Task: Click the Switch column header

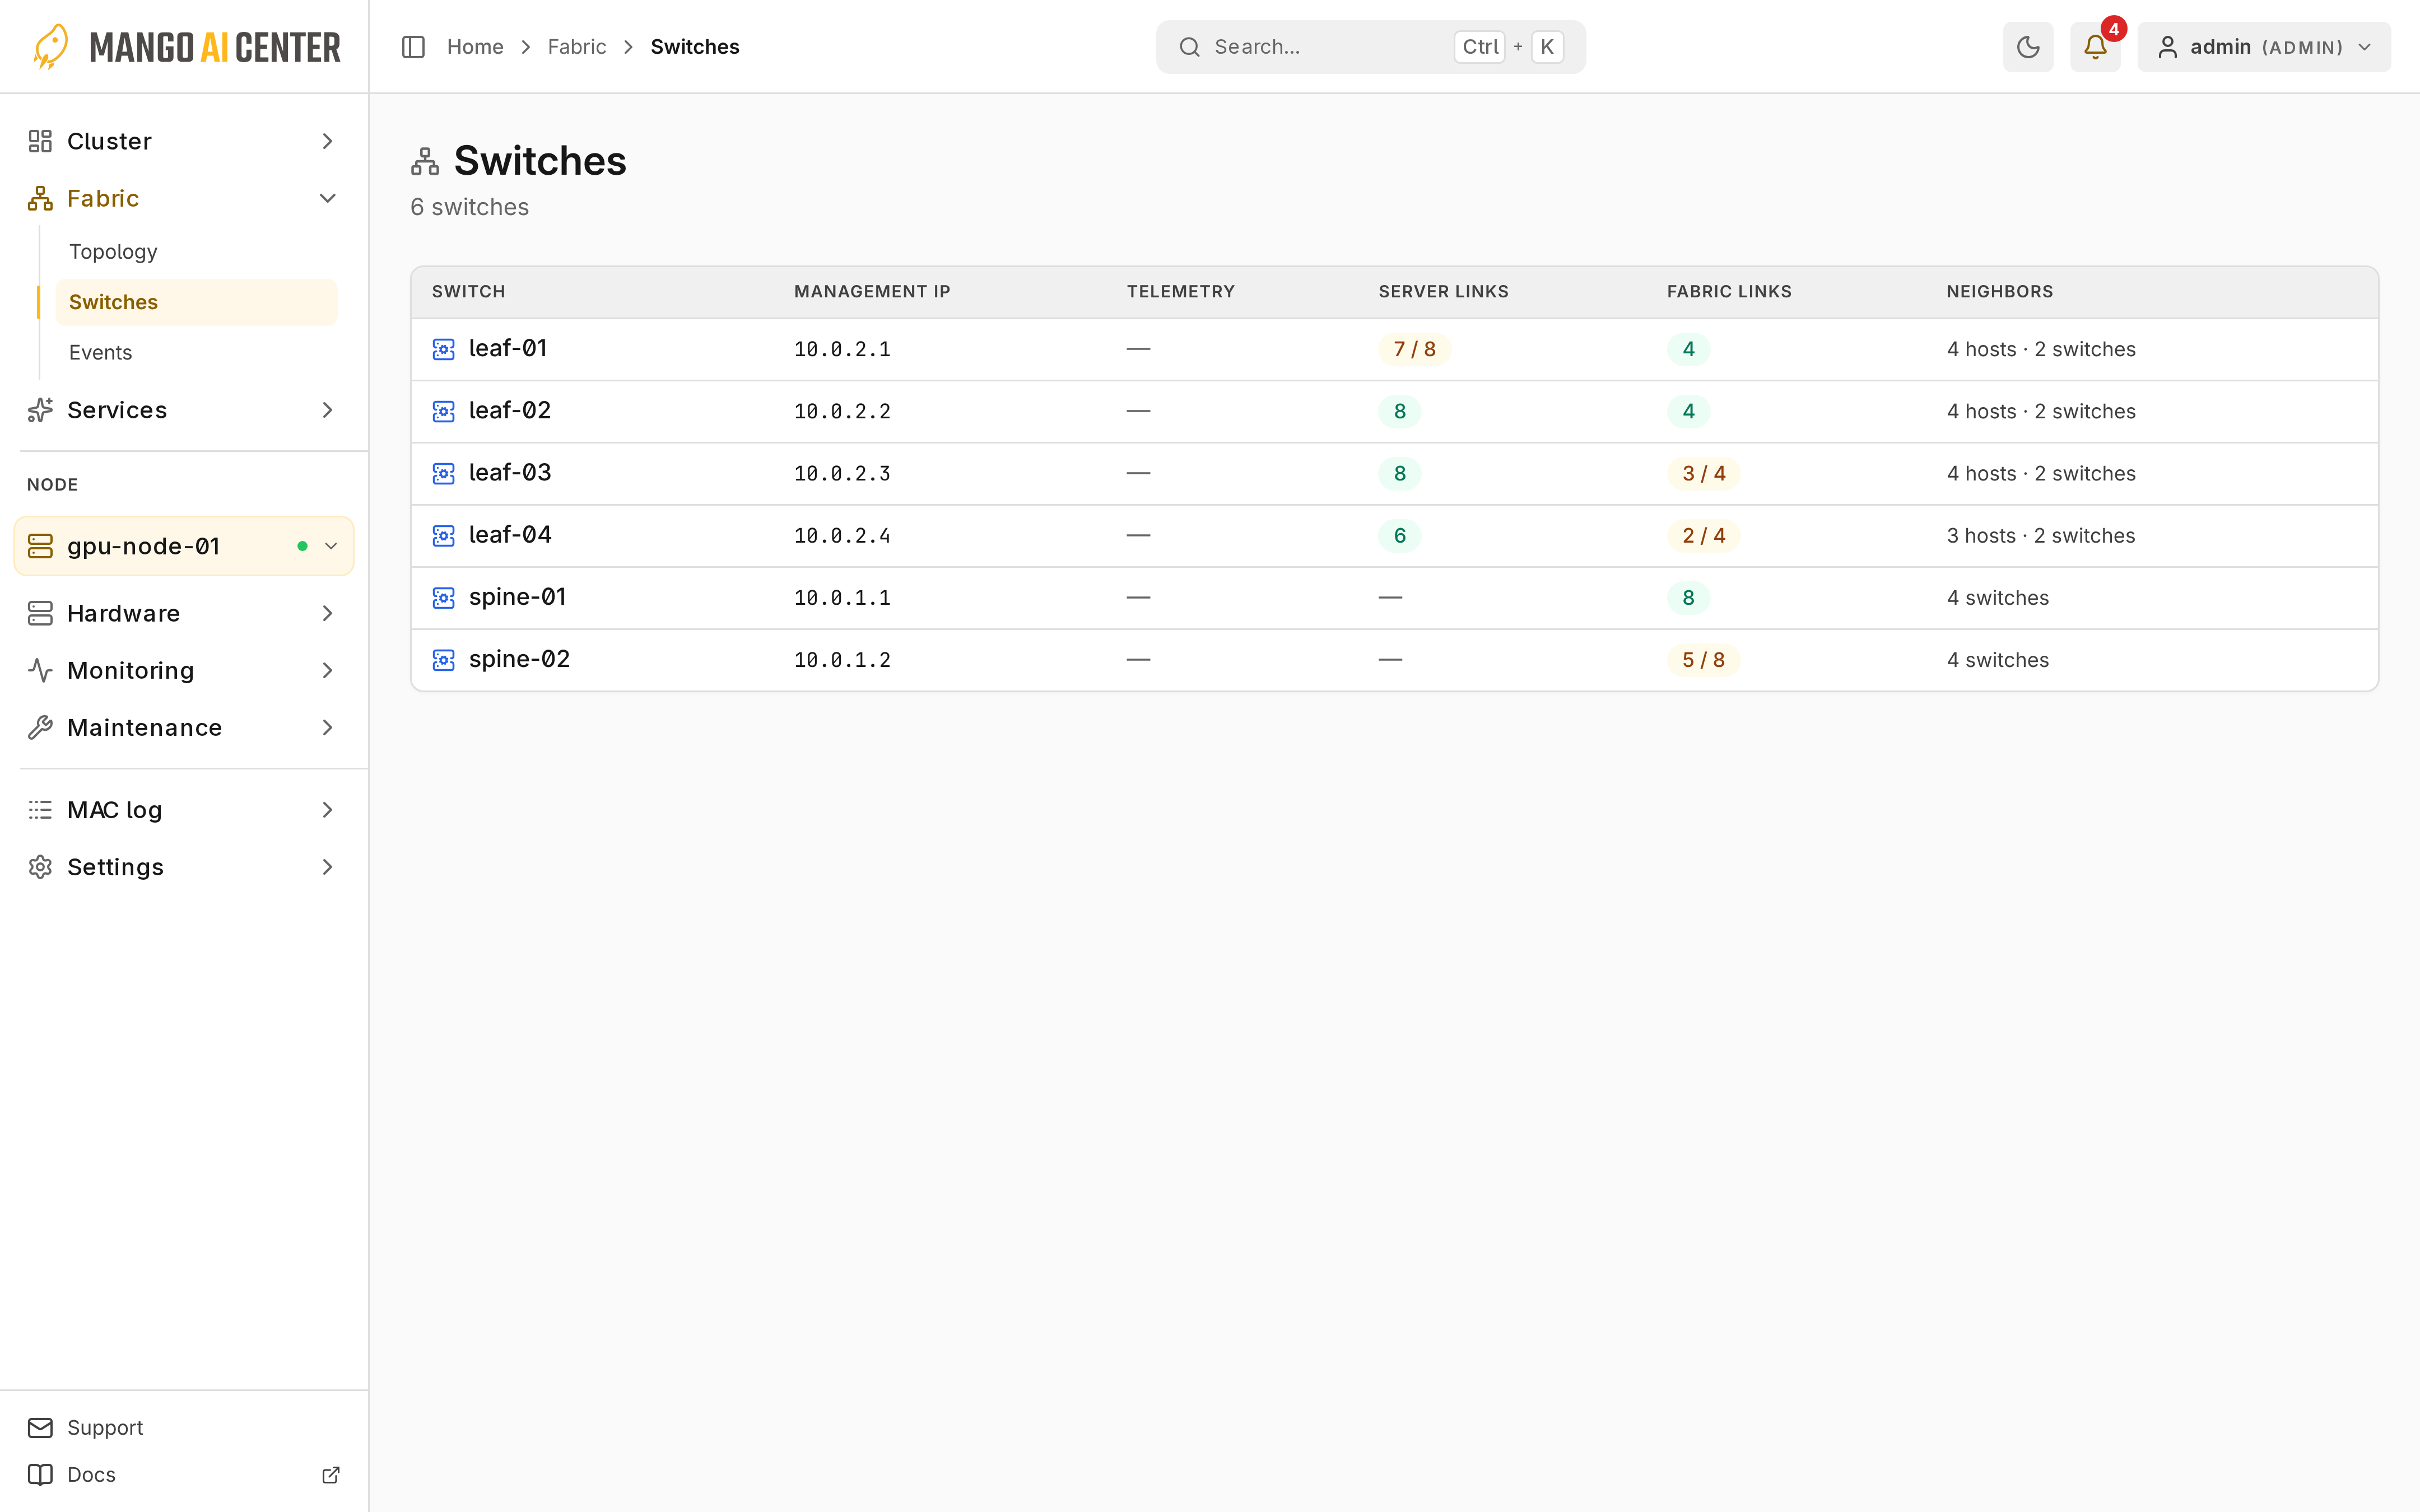Action: [x=468, y=292]
